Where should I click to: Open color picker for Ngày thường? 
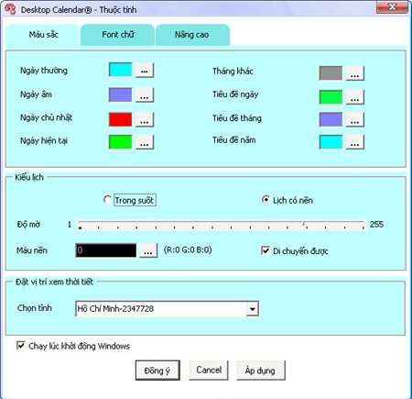pos(145,71)
